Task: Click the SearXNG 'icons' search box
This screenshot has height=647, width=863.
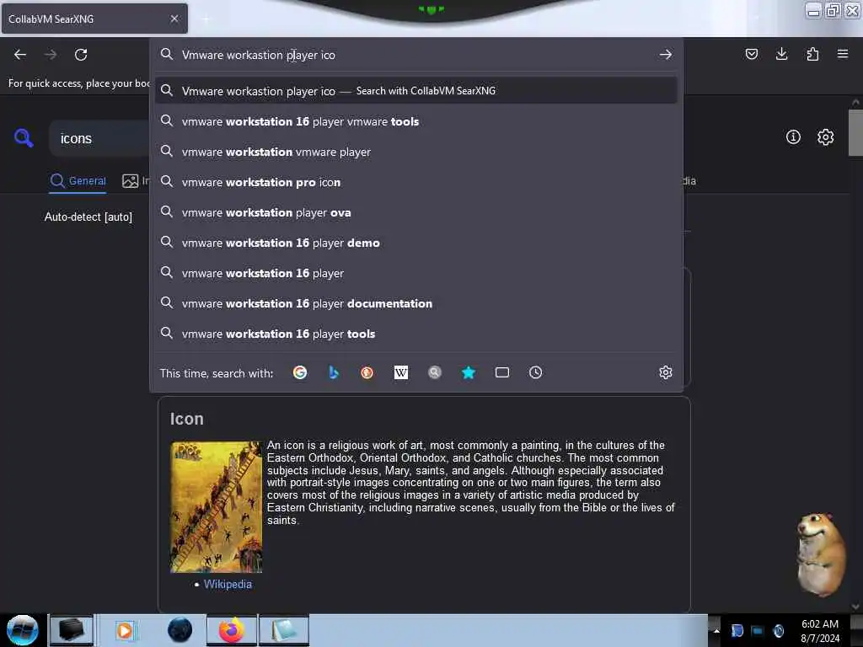Action: click(99, 138)
